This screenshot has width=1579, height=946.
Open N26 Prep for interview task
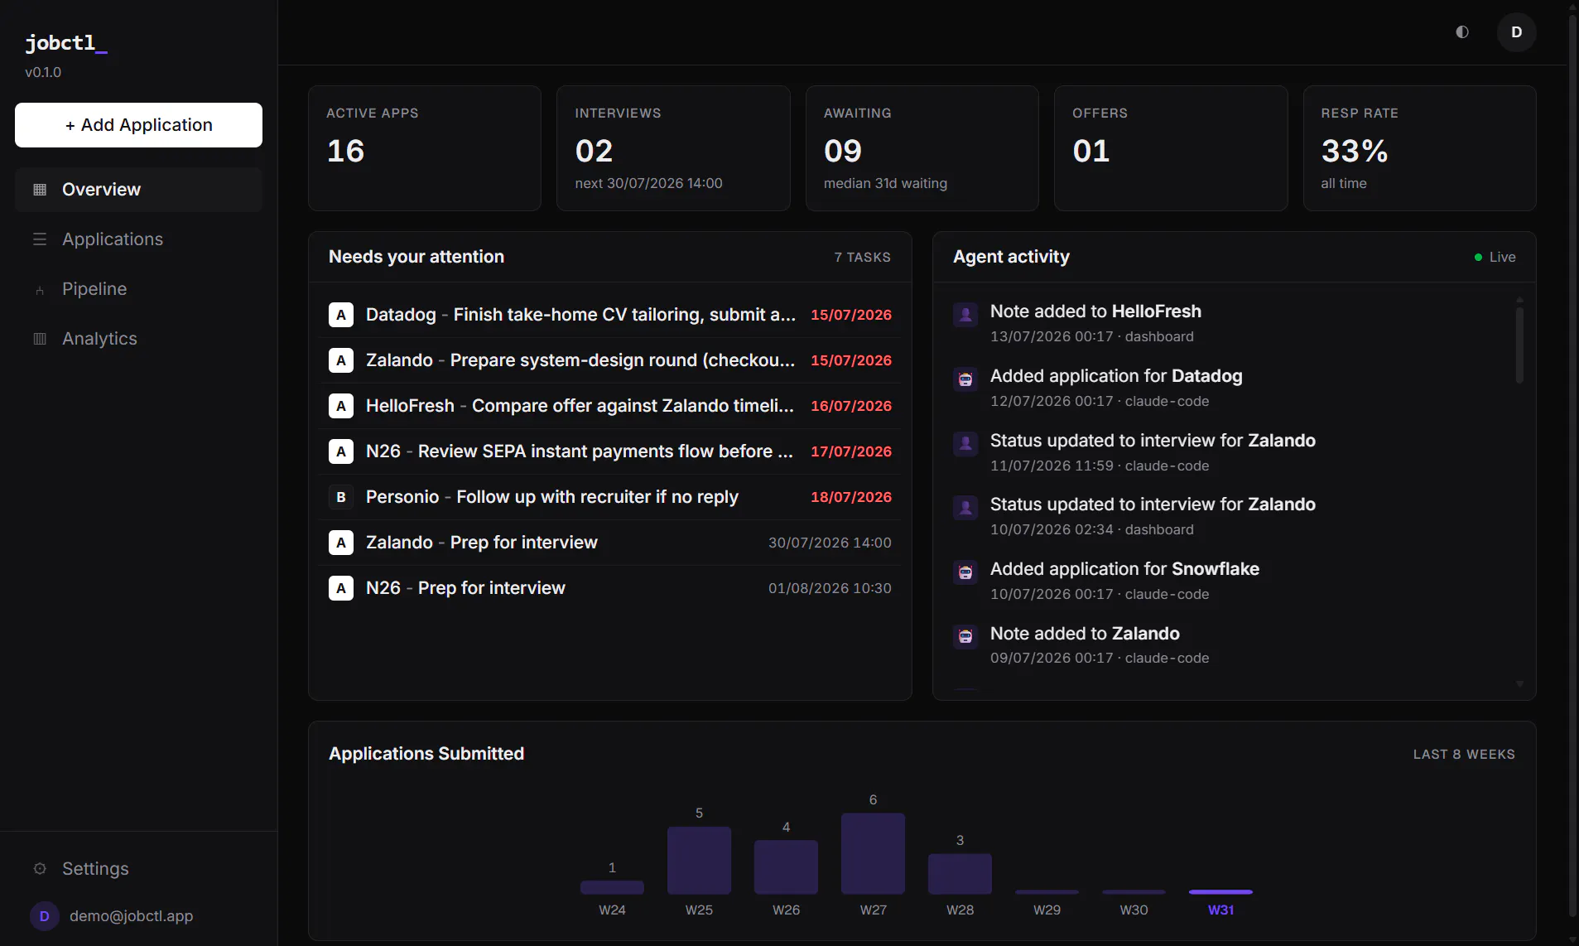610,588
